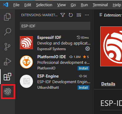The image size is (122, 114).
Task: Click the 83ms activation time indicator
Action: (x=83, y=37)
